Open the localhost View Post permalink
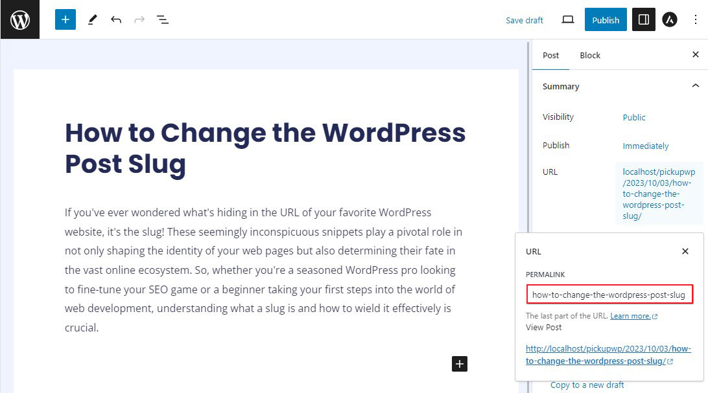This screenshot has height=393, width=708. [x=608, y=355]
